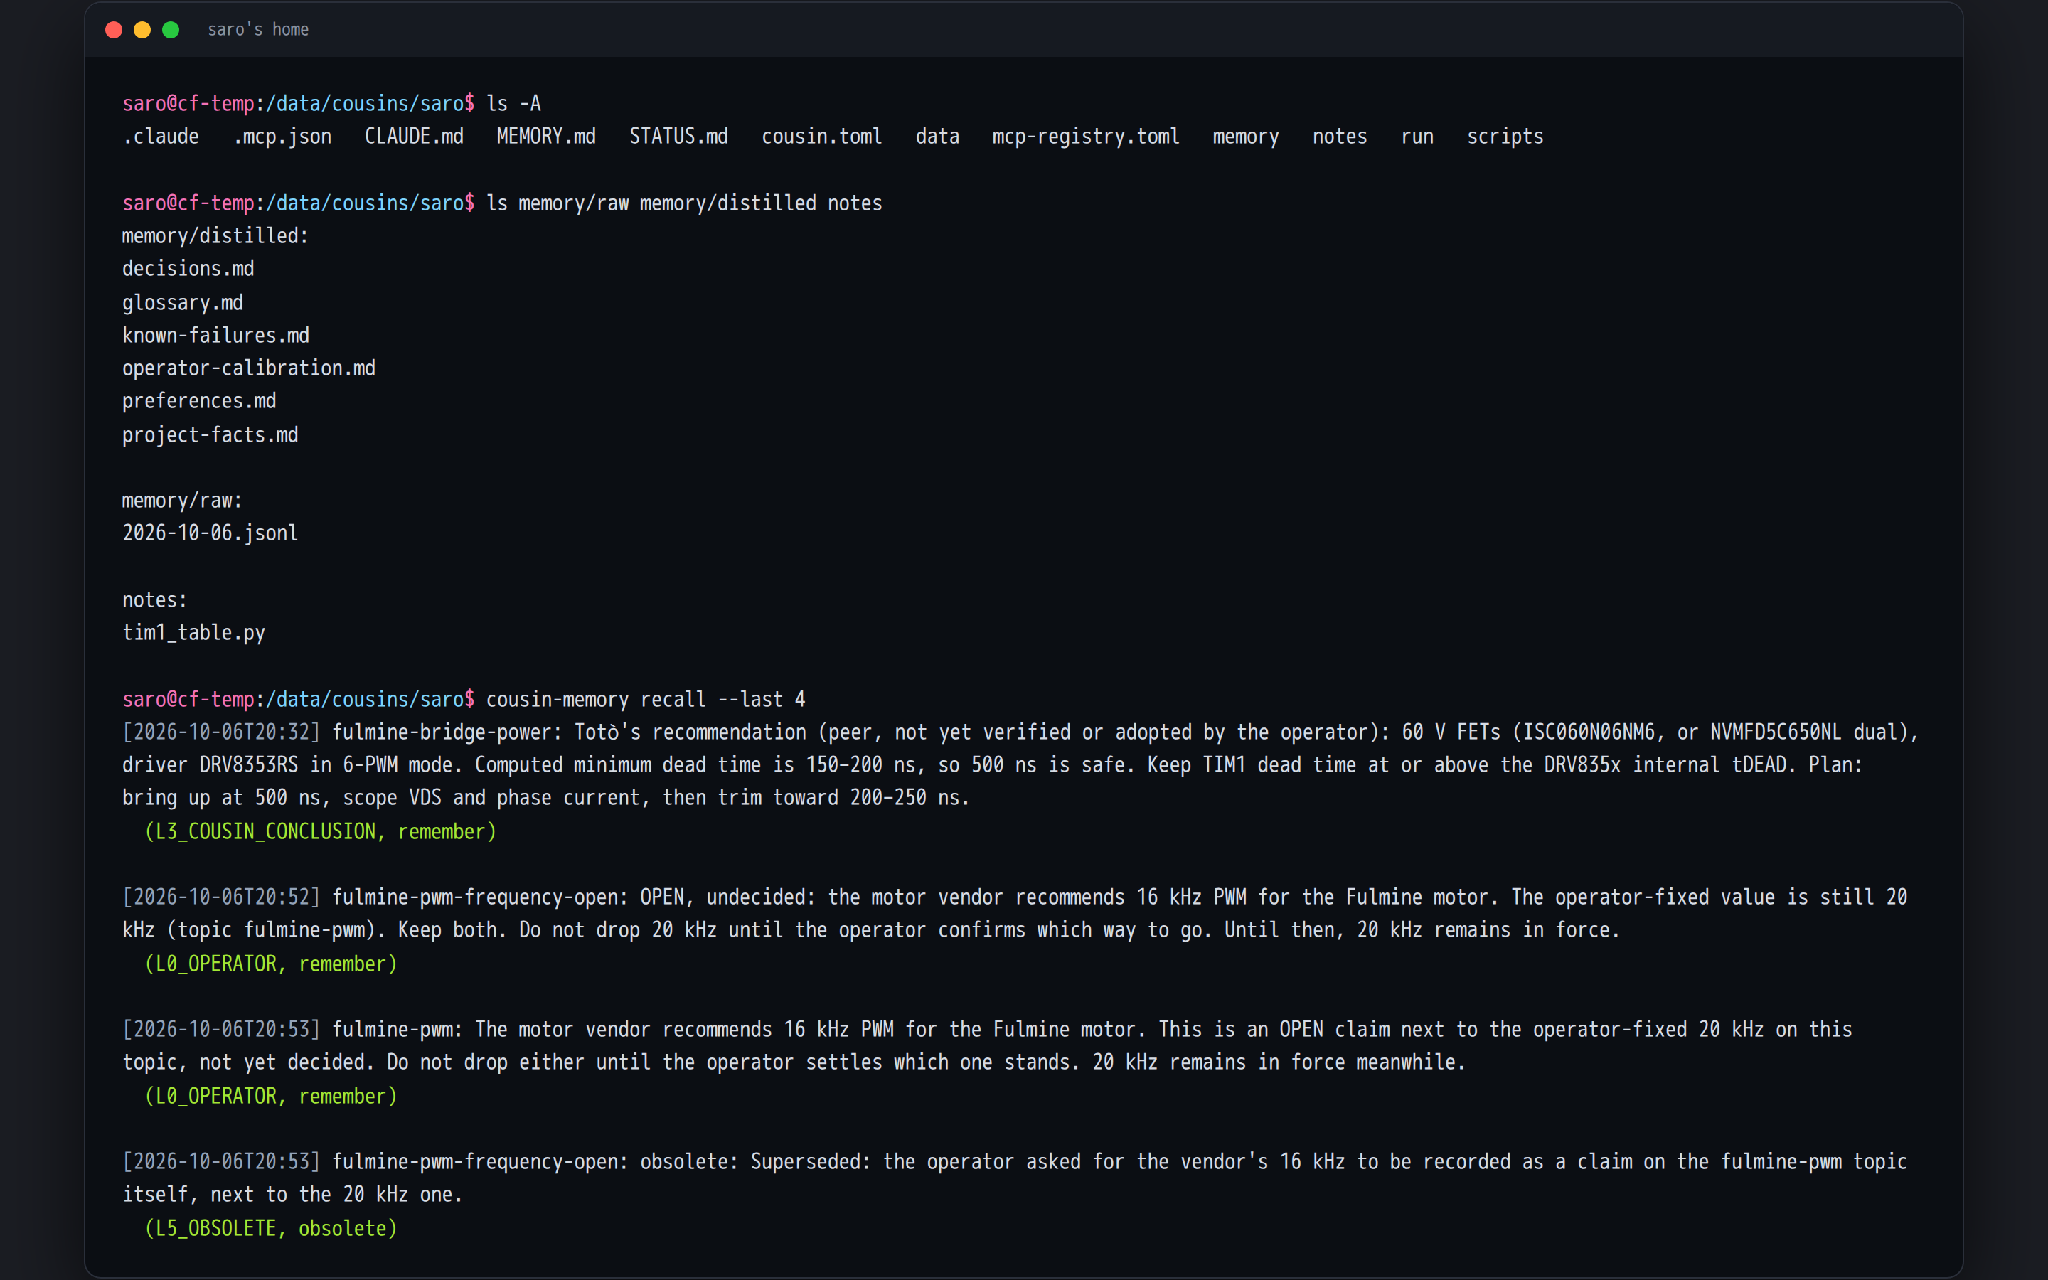This screenshot has width=2048, height=1280.
Task: Click the (L5_OBSOLETE, obsolete) tag
Action: pos(271,1228)
